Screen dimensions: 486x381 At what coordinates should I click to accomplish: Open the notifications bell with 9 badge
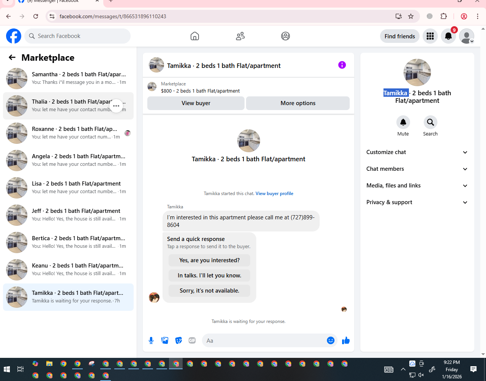click(448, 36)
